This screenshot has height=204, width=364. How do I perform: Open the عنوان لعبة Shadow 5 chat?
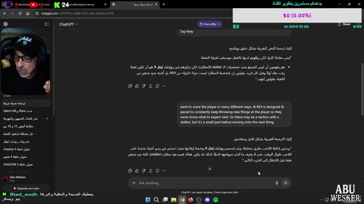[x=26, y=149]
